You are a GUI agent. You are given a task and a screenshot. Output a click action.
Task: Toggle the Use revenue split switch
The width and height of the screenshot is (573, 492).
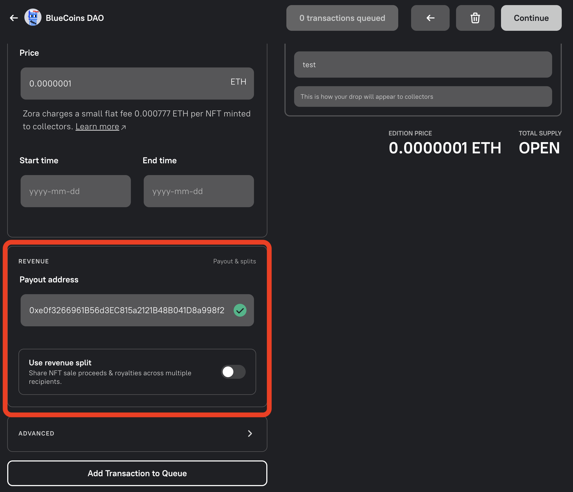pyautogui.click(x=233, y=372)
